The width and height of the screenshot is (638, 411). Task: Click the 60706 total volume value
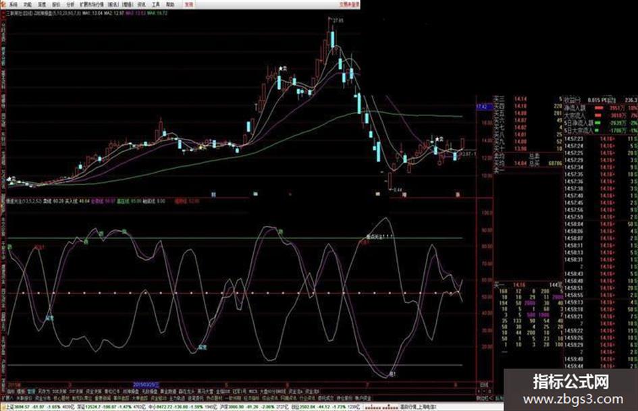pyautogui.click(x=555, y=163)
